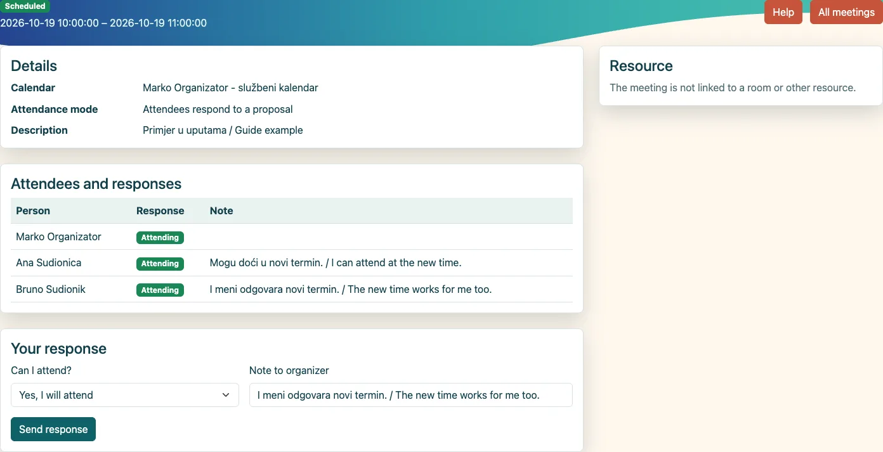
Task: Select the name Bruno Sudionik
Action: [51, 289]
